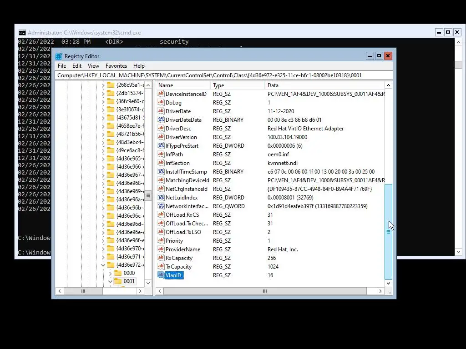Viewport: 466px width, 349px height.
Task: Expand the {268c95a1- class key
Action: coord(103,85)
